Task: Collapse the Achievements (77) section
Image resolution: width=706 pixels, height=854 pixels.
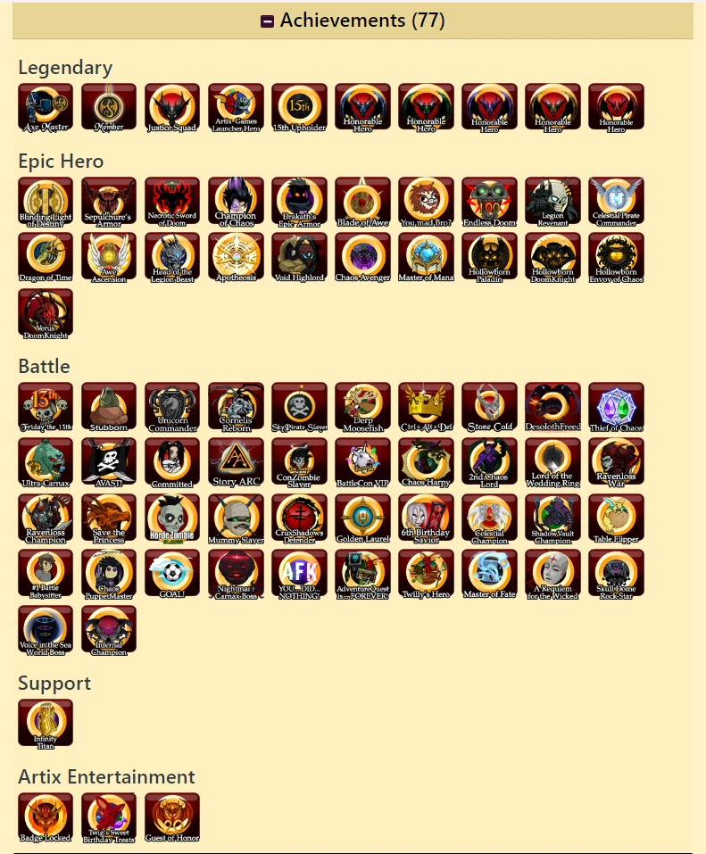Action: [x=267, y=21]
